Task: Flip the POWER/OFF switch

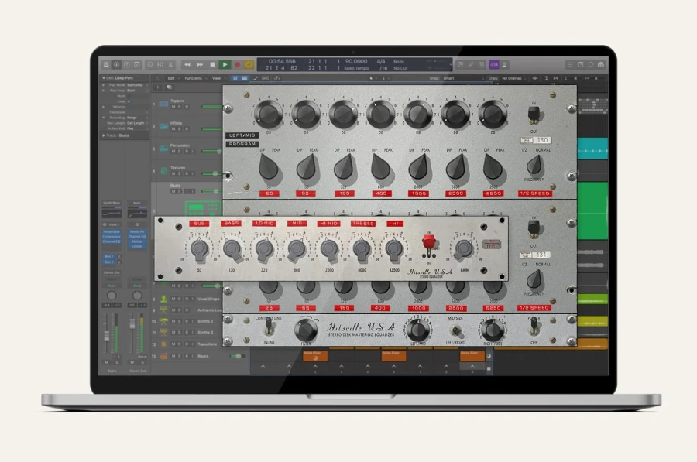Action: click(534, 327)
